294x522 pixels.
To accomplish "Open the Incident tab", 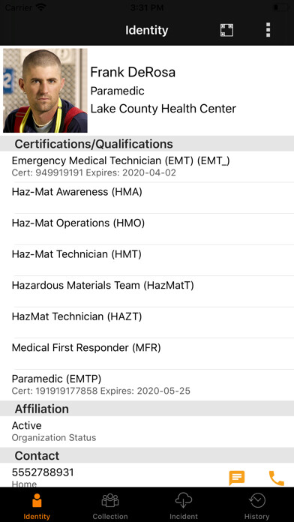I will click(x=184, y=506).
